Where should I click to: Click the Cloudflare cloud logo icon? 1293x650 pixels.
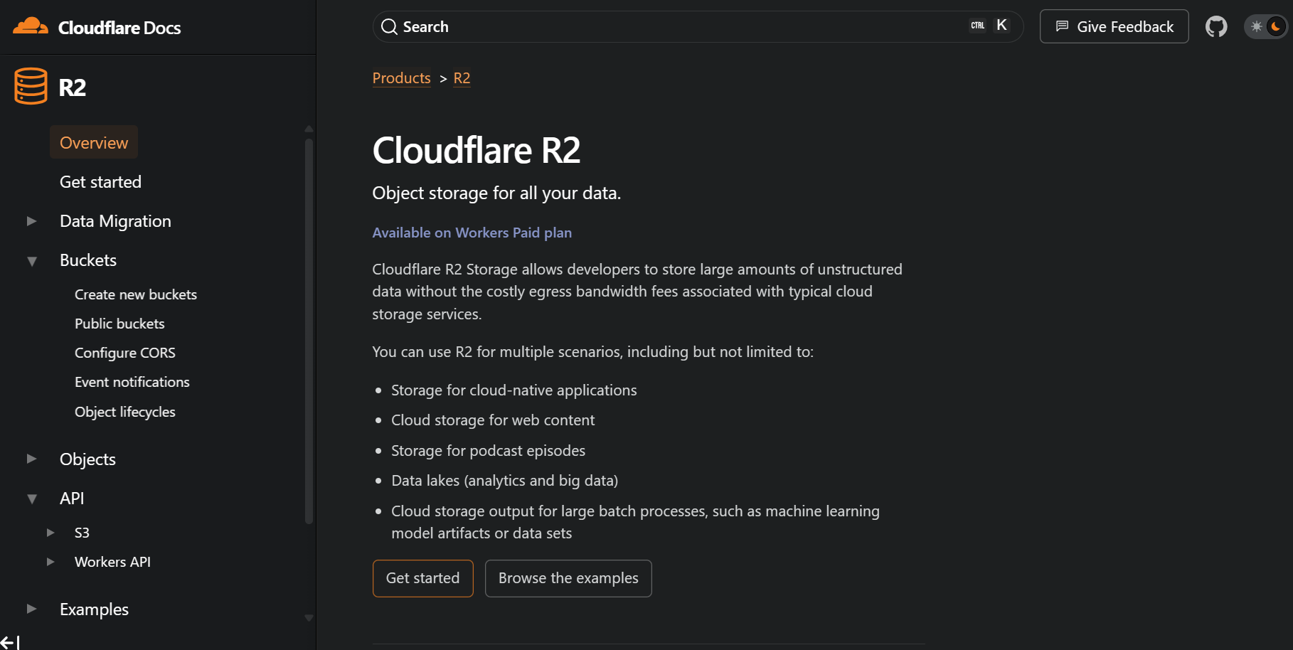click(x=30, y=27)
